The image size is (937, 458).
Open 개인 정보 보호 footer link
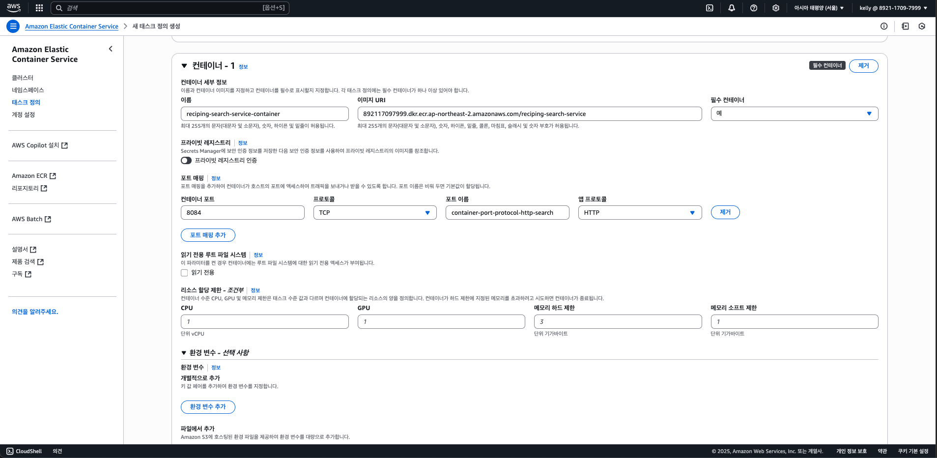(x=852, y=451)
